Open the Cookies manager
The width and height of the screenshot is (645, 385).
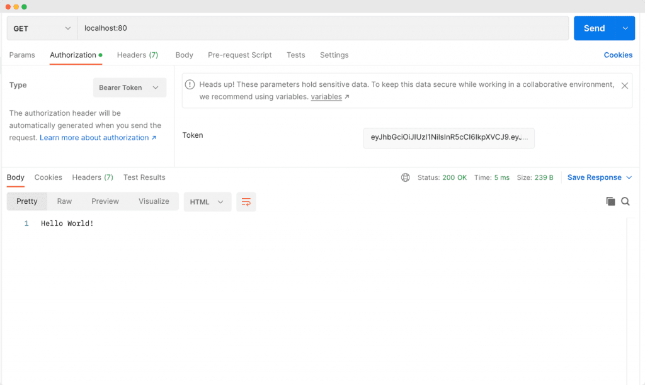[x=618, y=55]
